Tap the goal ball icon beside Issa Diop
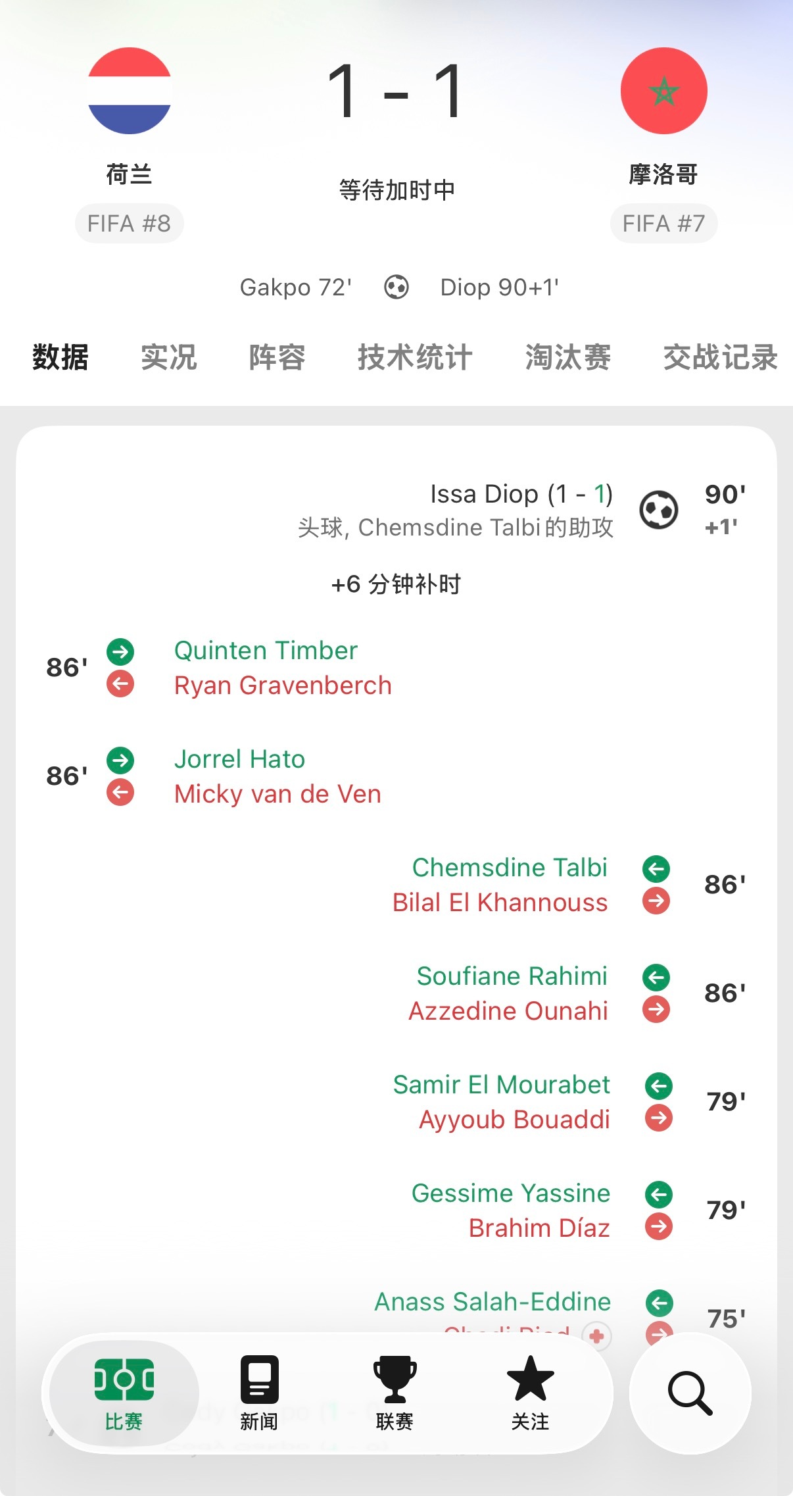Viewport: 793px width, 1496px height. (x=659, y=510)
